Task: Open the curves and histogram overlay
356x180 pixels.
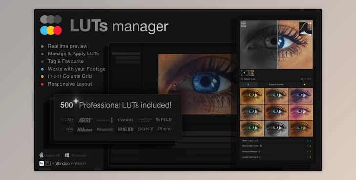Action: [305, 29]
